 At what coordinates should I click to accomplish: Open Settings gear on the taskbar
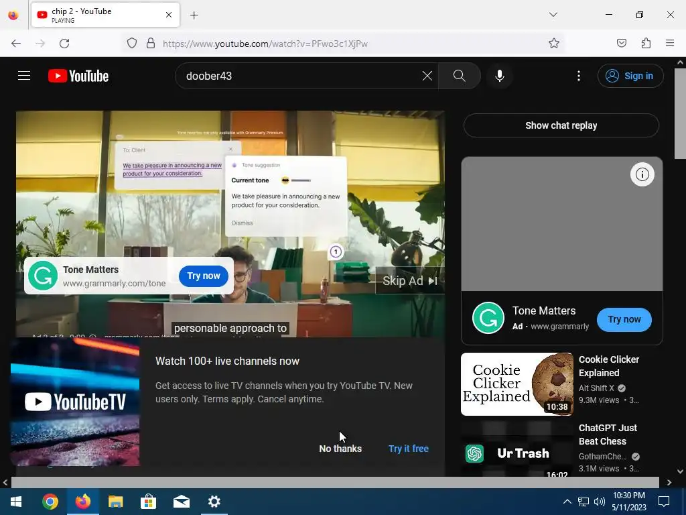pos(214,502)
